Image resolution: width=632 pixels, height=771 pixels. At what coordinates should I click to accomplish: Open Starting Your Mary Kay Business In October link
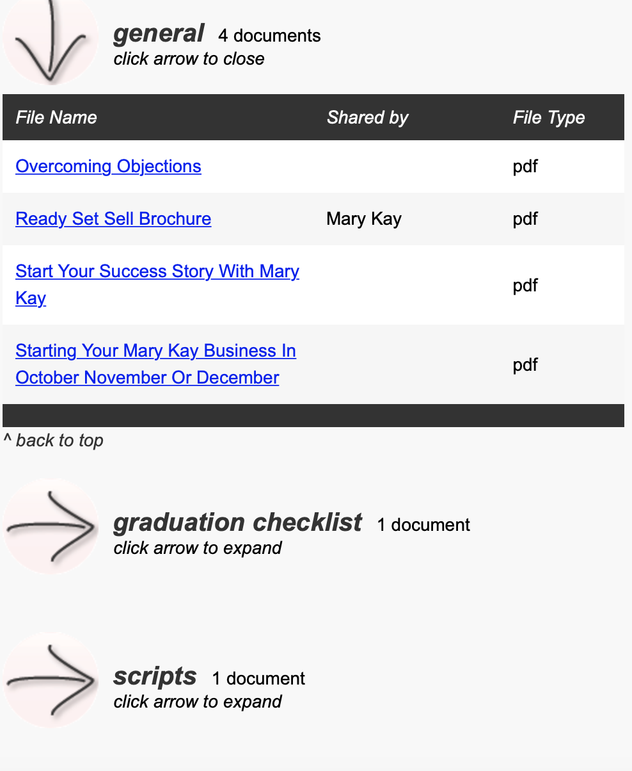click(155, 351)
